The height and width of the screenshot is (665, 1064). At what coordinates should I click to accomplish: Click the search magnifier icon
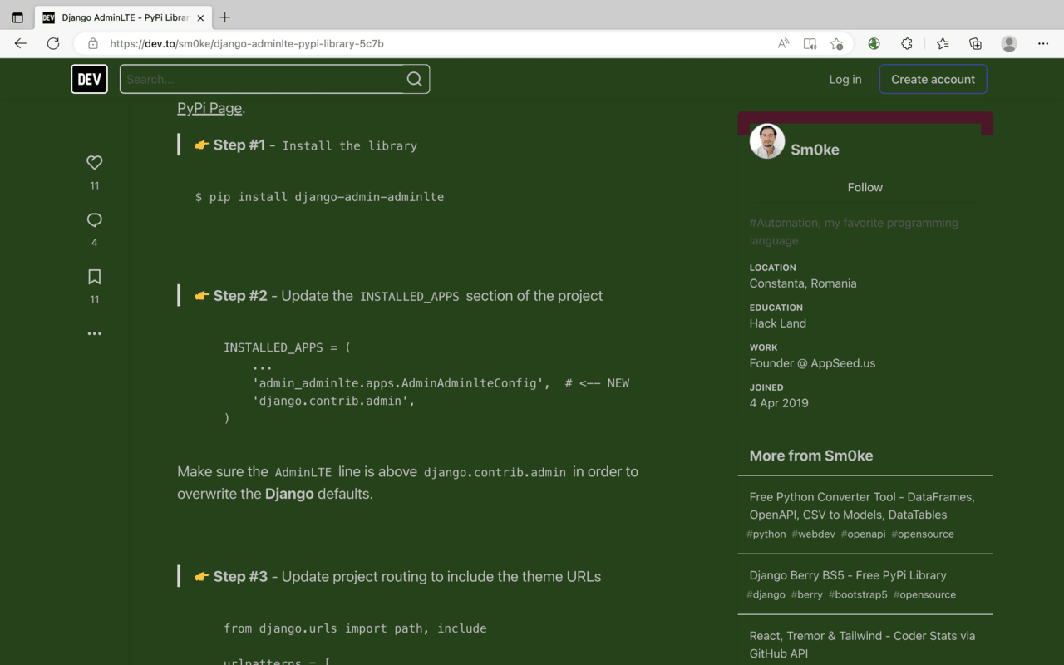[x=414, y=79]
